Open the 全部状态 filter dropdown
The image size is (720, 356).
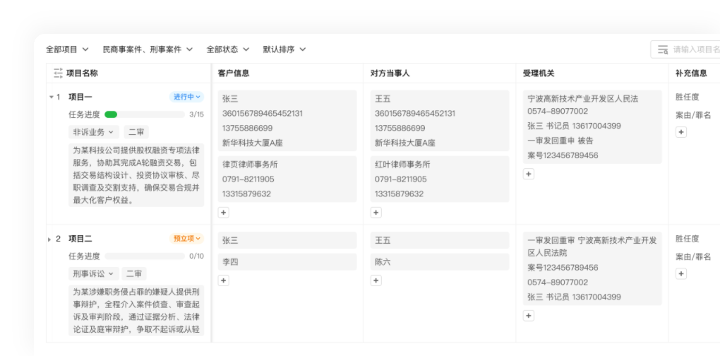(228, 49)
